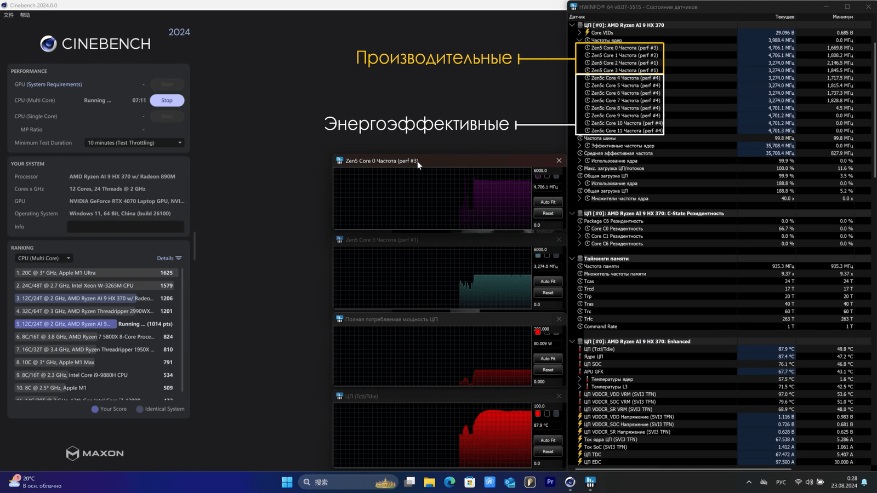Collapse the Тайминги памяти section
This screenshot has height=493, width=877.
pyautogui.click(x=572, y=259)
